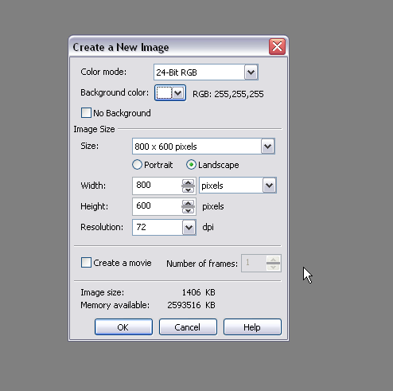Click the Cancel button
Screen dimensions: 393x391
pos(188,327)
